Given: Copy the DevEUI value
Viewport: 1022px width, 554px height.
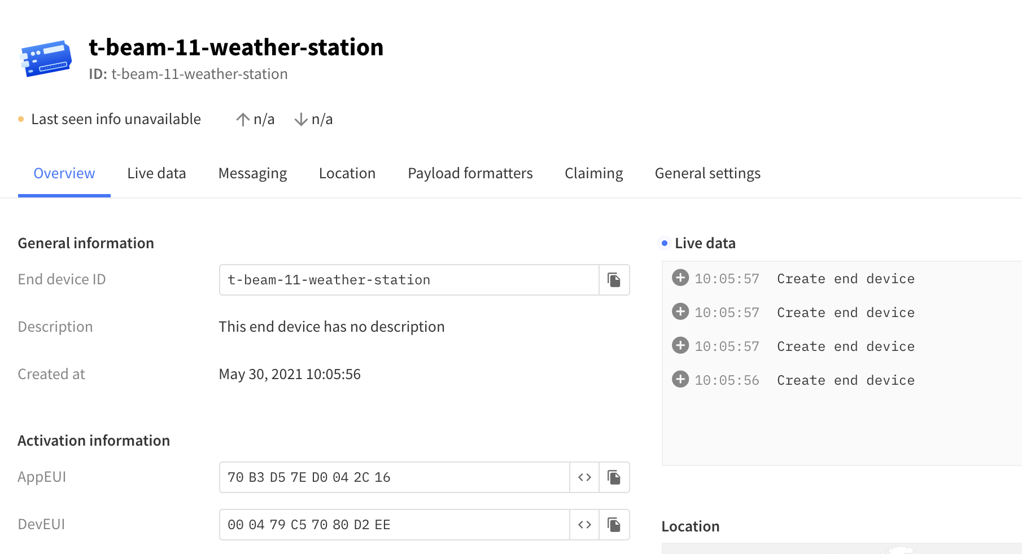Looking at the screenshot, I should tap(614, 525).
